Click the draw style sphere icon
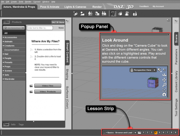Viewport: 180px width, 136px height. [x=159, y=70]
